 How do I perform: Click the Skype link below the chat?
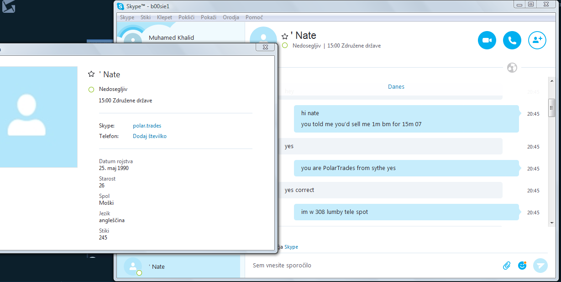click(x=291, y=247)
